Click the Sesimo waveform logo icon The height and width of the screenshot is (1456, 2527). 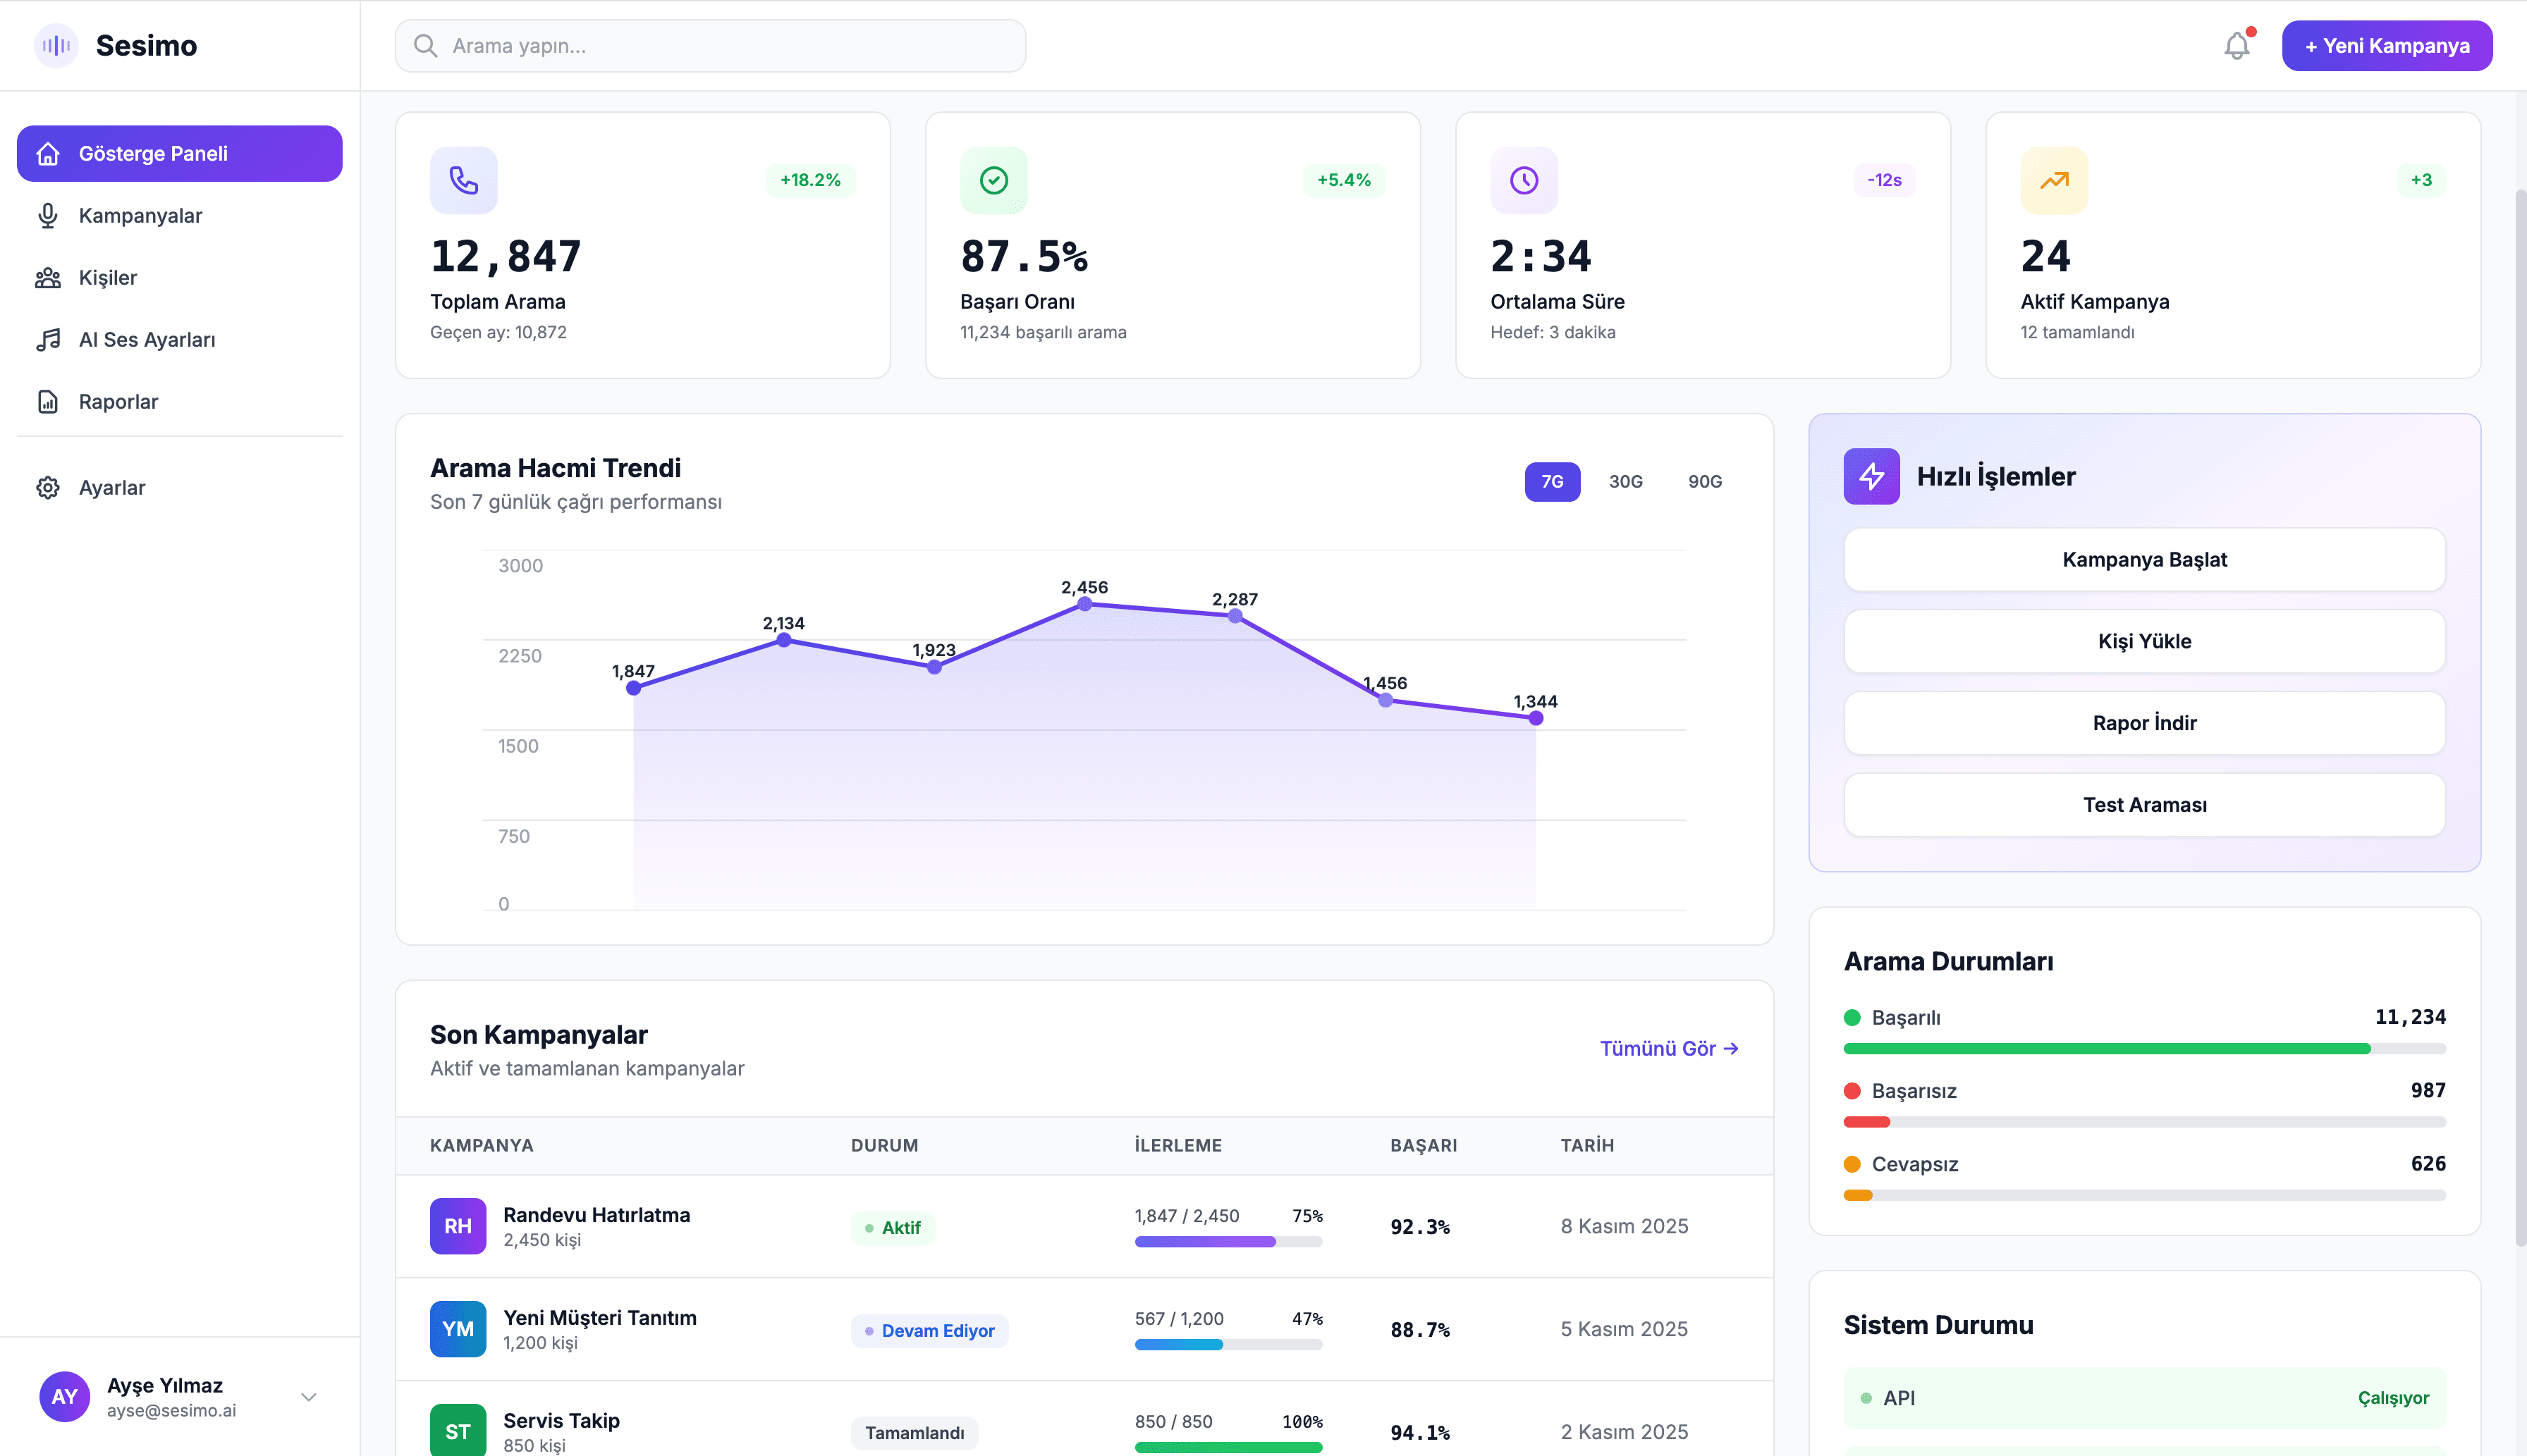[x=56, y=46]
